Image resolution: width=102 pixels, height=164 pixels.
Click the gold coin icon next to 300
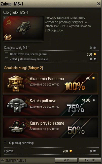[95, 54]
